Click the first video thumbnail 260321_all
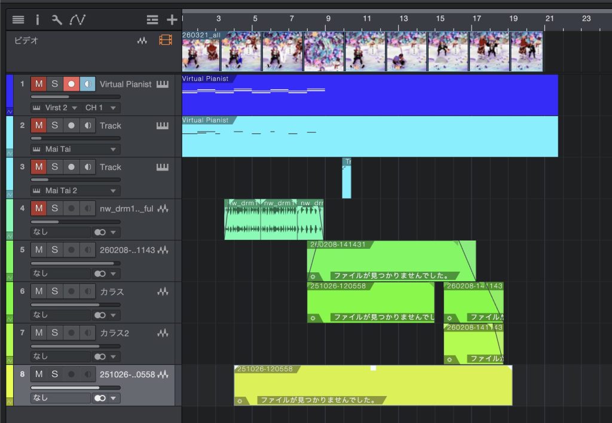This screenshot has height=423, width=612. [201, 52]
